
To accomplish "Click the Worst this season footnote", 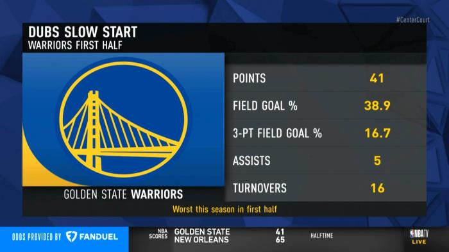I will (224, 209).
